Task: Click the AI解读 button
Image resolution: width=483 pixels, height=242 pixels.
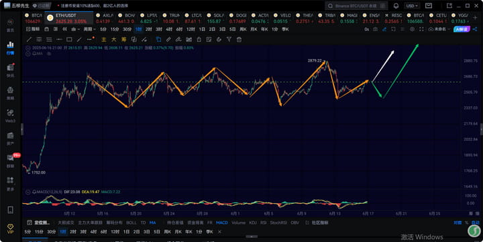Action: (x=462, y=29)
